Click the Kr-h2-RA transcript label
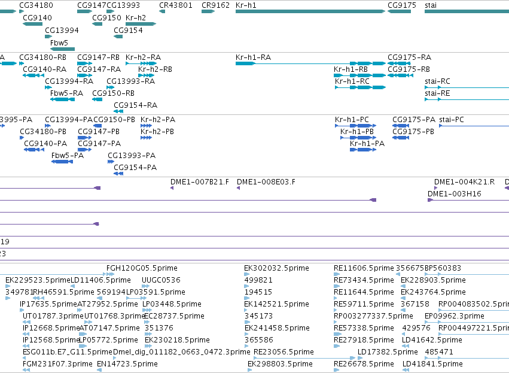Image resolution: width=509 pixels, height=373 pixels. click(143, 57)
